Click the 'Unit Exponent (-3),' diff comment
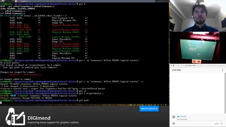Viewport: 226px width, 127px height. tap(63, 18)
